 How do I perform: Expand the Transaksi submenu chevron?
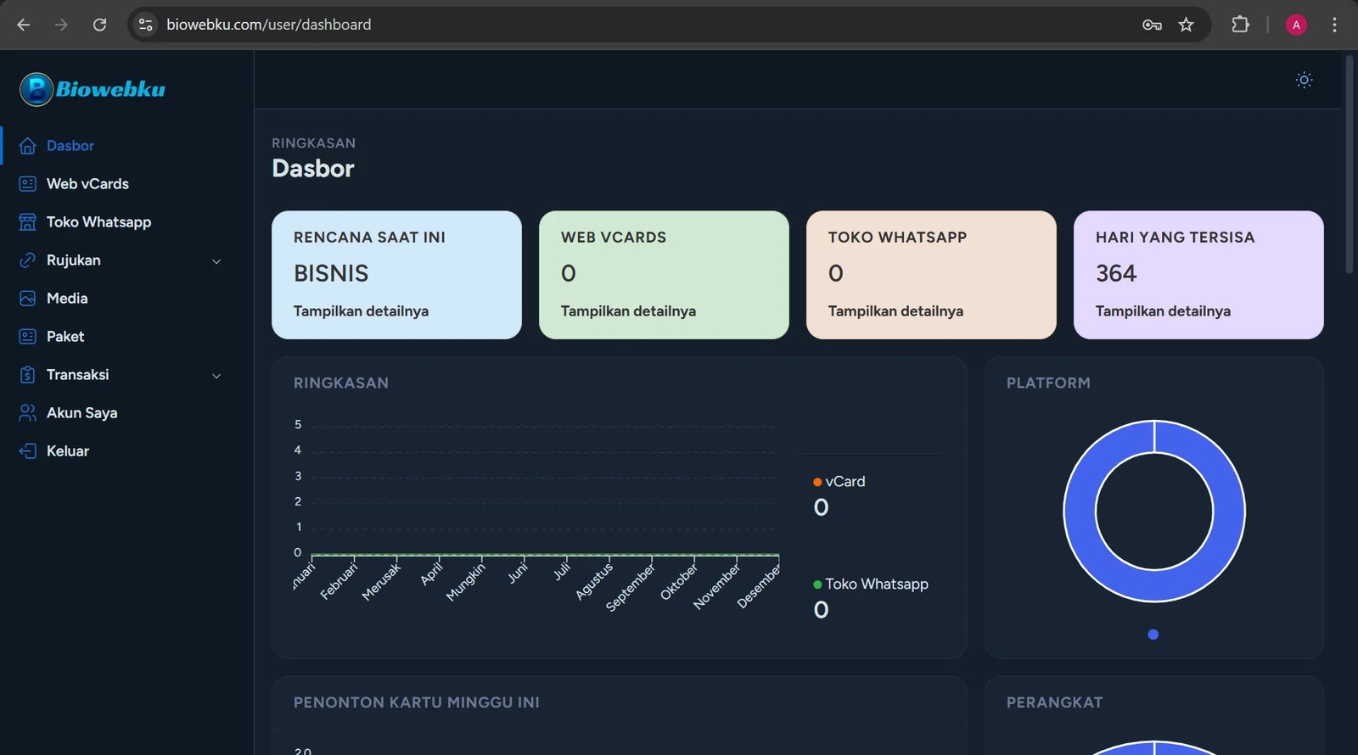(x=216, y=376)
